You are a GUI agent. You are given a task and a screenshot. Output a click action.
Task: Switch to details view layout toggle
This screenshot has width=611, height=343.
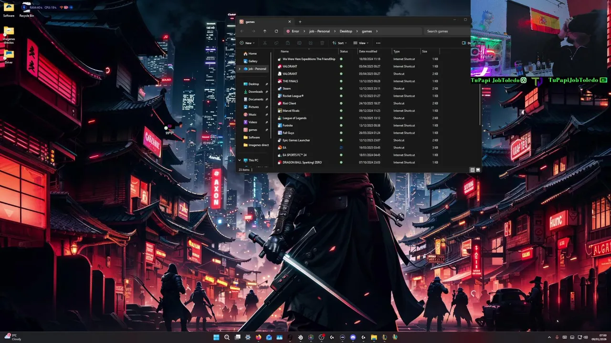point(472,170)
